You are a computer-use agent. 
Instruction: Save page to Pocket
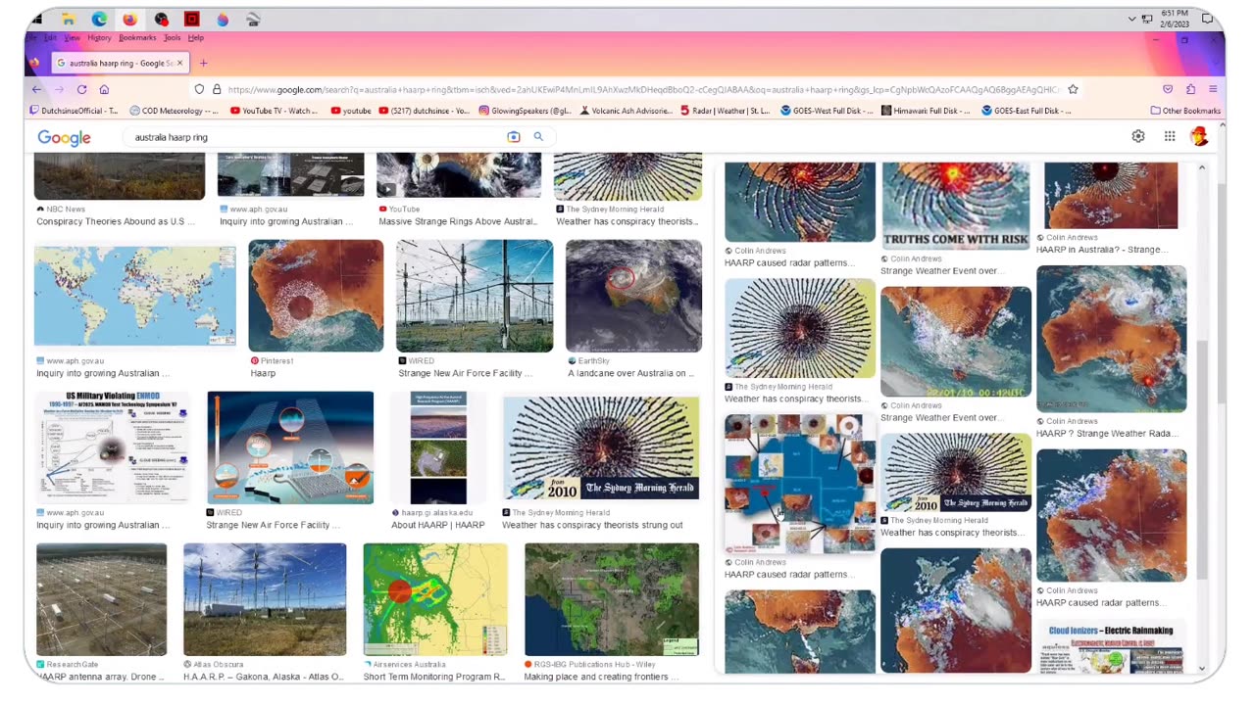click(x=1168, y=89)
